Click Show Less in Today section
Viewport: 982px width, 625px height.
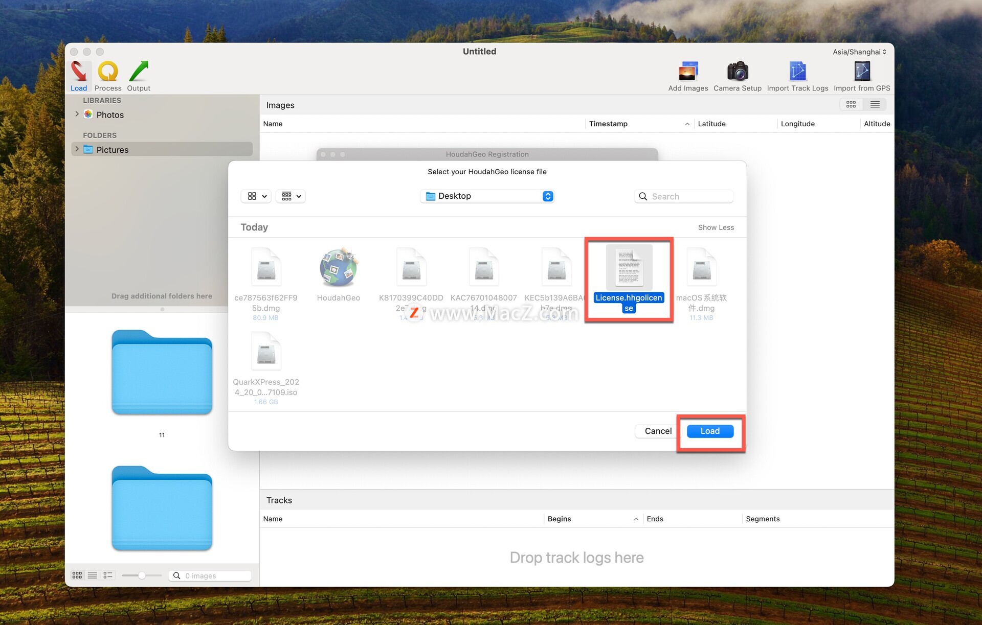click(716, 227)
